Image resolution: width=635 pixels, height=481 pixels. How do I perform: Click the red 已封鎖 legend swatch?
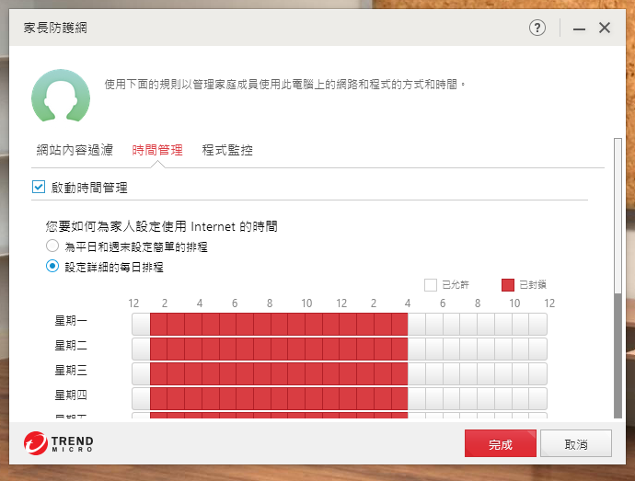coord(508,285)
